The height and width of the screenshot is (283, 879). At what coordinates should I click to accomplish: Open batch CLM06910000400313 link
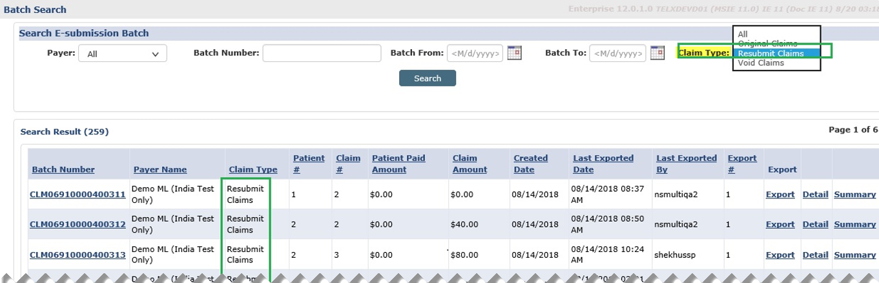pos(78,255)
